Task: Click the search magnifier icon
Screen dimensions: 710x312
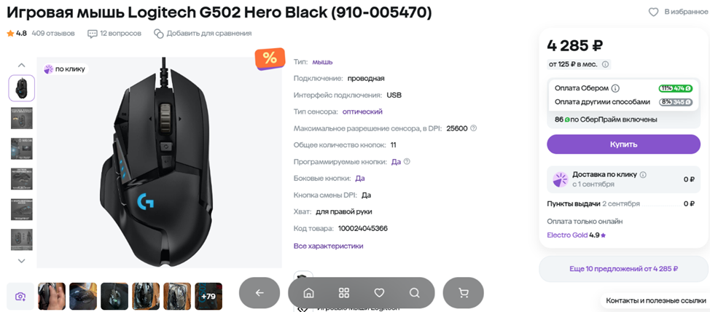Action: tap(414, 293)
